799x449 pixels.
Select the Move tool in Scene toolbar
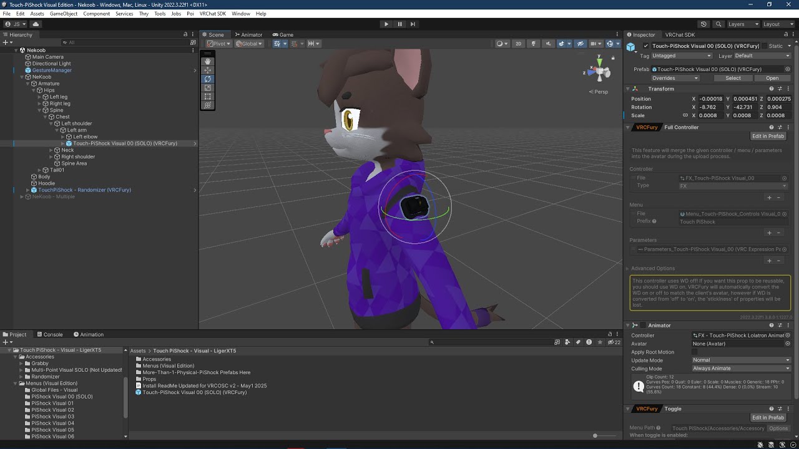click(x=208, y=70)
